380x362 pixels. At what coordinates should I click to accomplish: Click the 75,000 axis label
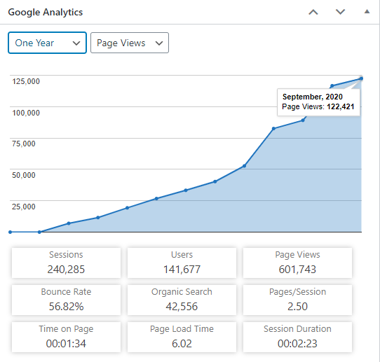click(24, 144)
